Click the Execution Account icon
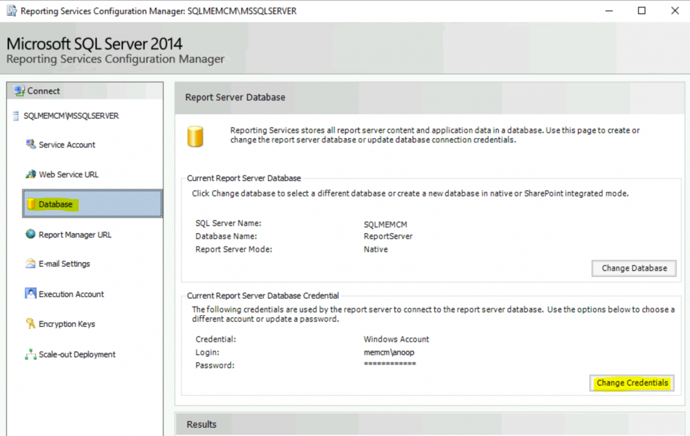Viewport: 690px width, 436px height. coord(30,293)
